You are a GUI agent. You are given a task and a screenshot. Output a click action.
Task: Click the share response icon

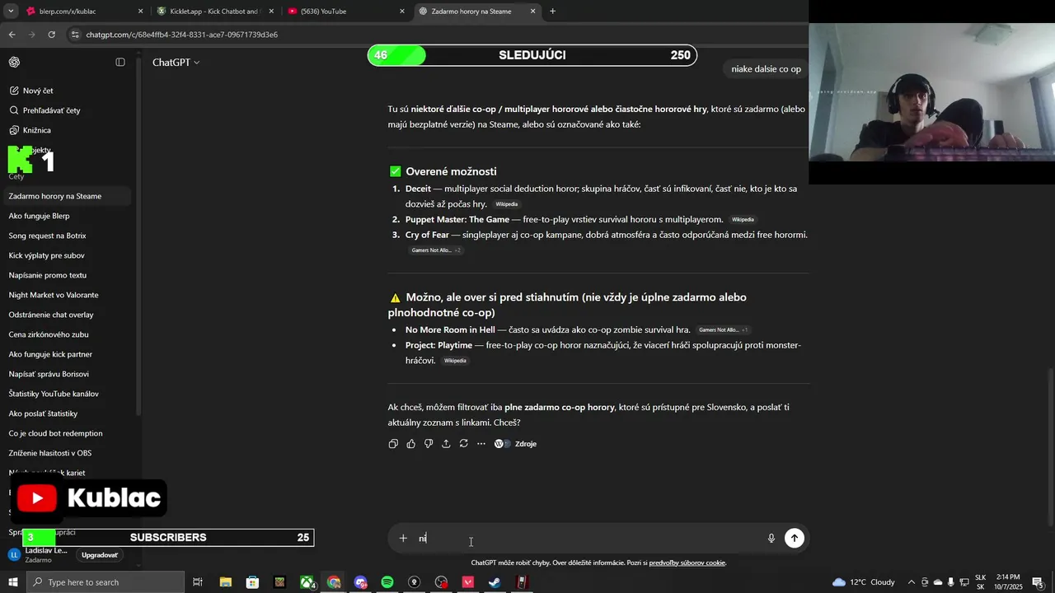pyautogui.click(x=446, y=444)
